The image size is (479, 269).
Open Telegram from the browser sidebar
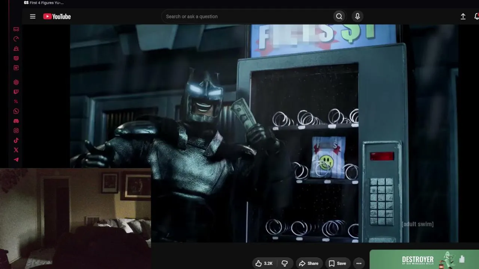(x=16, y=160)
